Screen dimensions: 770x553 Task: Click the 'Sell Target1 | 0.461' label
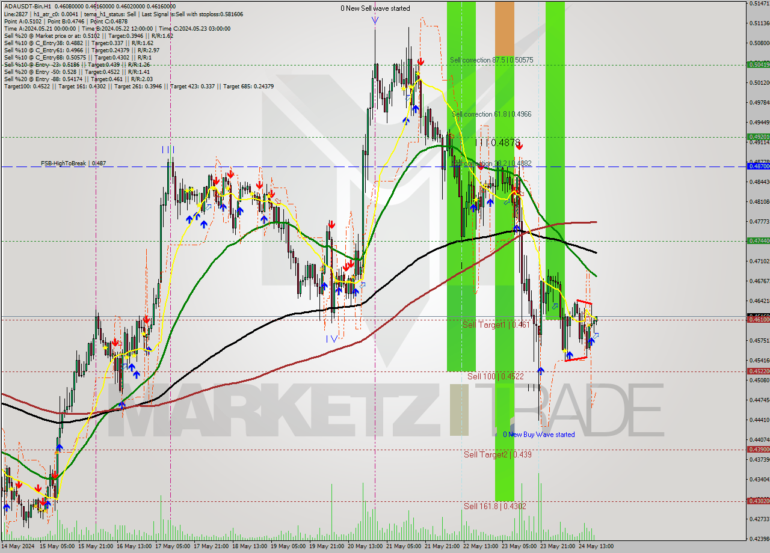[496, 325]
